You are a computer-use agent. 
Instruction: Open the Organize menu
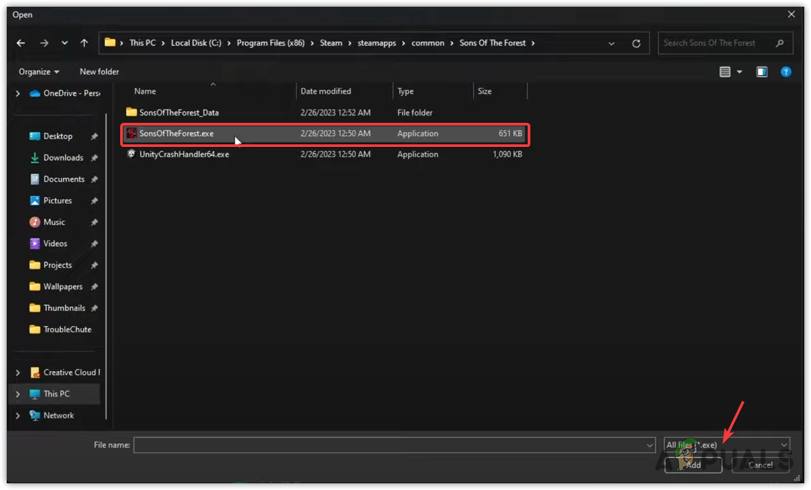(x=39, y=72)
